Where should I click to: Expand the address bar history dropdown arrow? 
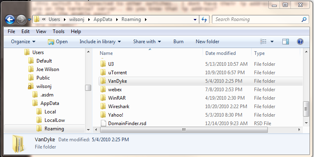coord(195,19)
